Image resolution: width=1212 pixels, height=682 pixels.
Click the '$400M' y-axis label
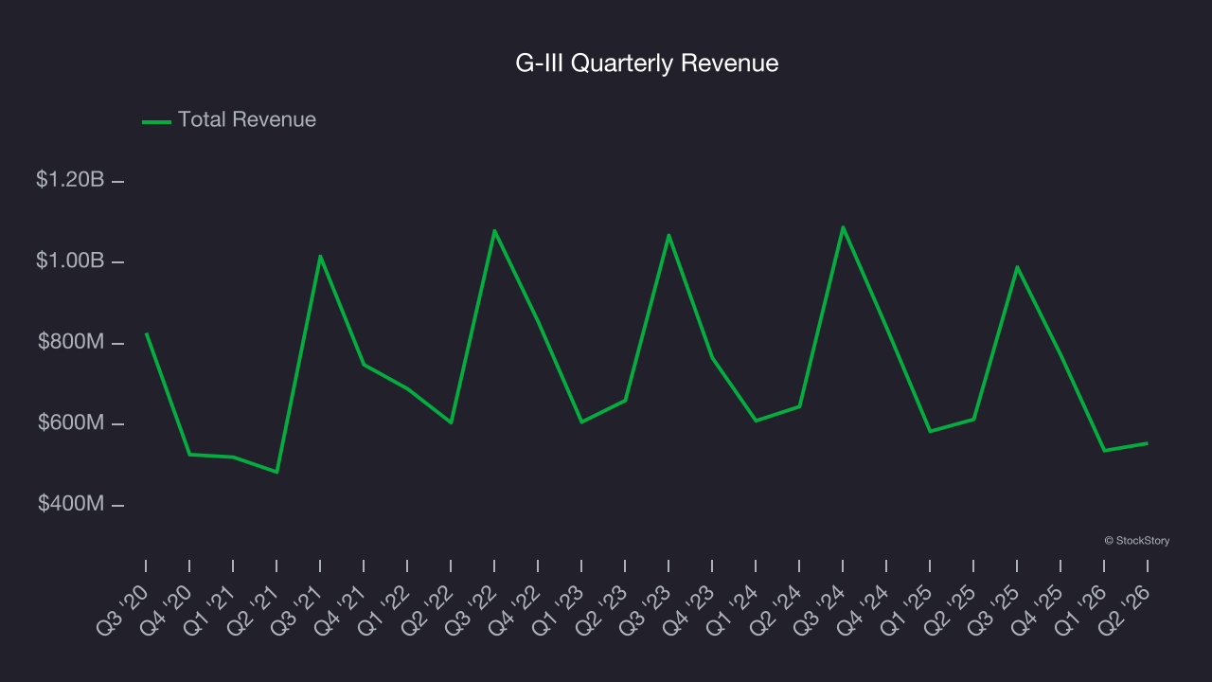[70, 504]
